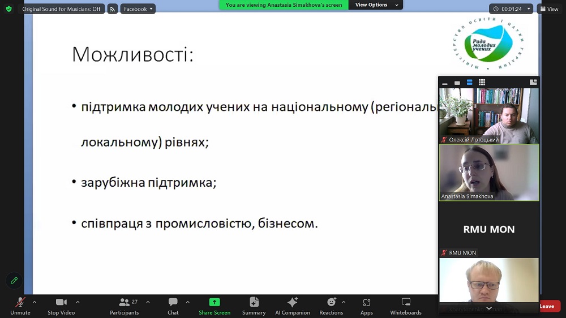This screenshot has width=566, height=318.
Task: Open the Participants list
Action: click(125, 306)
